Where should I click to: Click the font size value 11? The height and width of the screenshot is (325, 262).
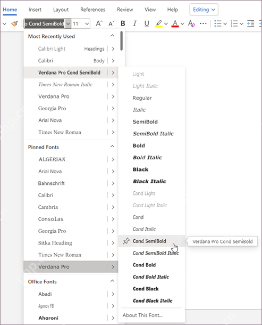pyautogui.click(x=75, y=23)
